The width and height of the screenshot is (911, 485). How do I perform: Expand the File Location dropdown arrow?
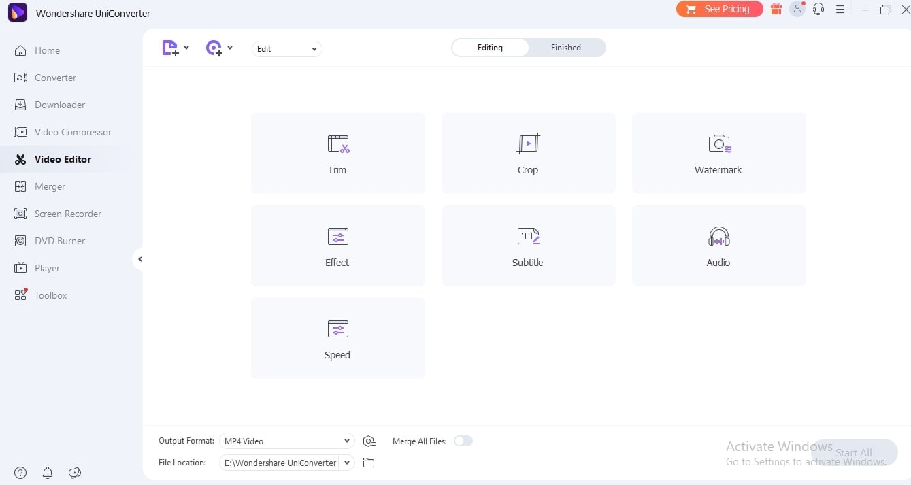pos(347,463)
